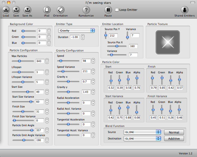Click the Speed value stepper arrows

click(93, 61)
